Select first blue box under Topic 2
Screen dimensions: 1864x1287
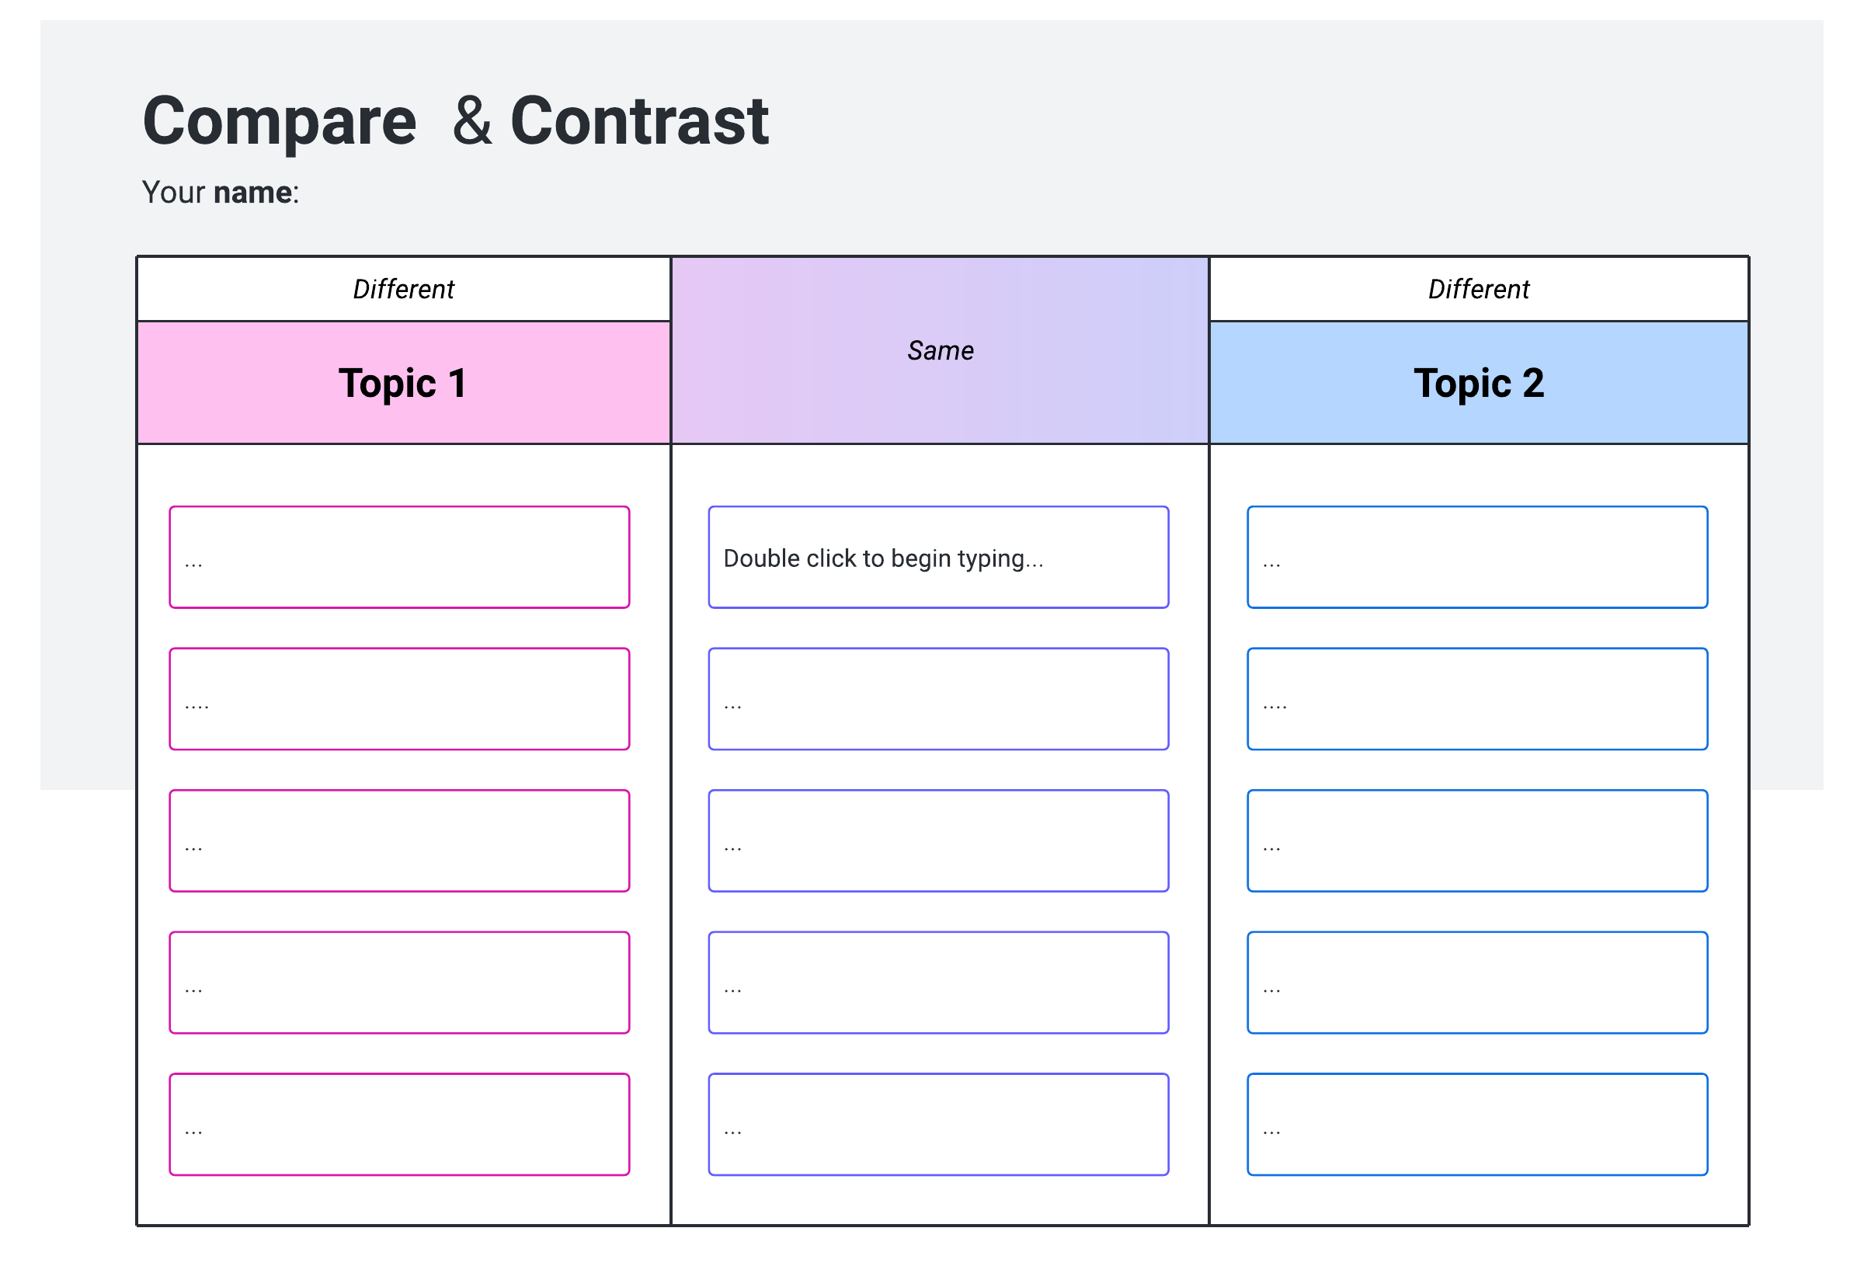[1477, 557]
